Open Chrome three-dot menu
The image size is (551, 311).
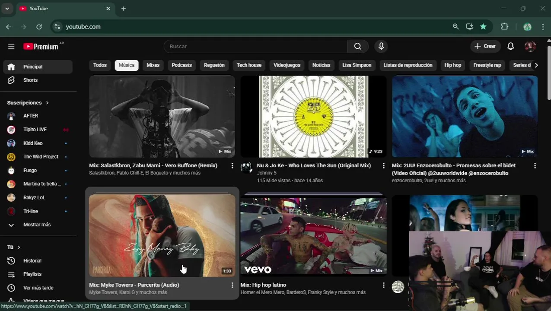(543, 27)
